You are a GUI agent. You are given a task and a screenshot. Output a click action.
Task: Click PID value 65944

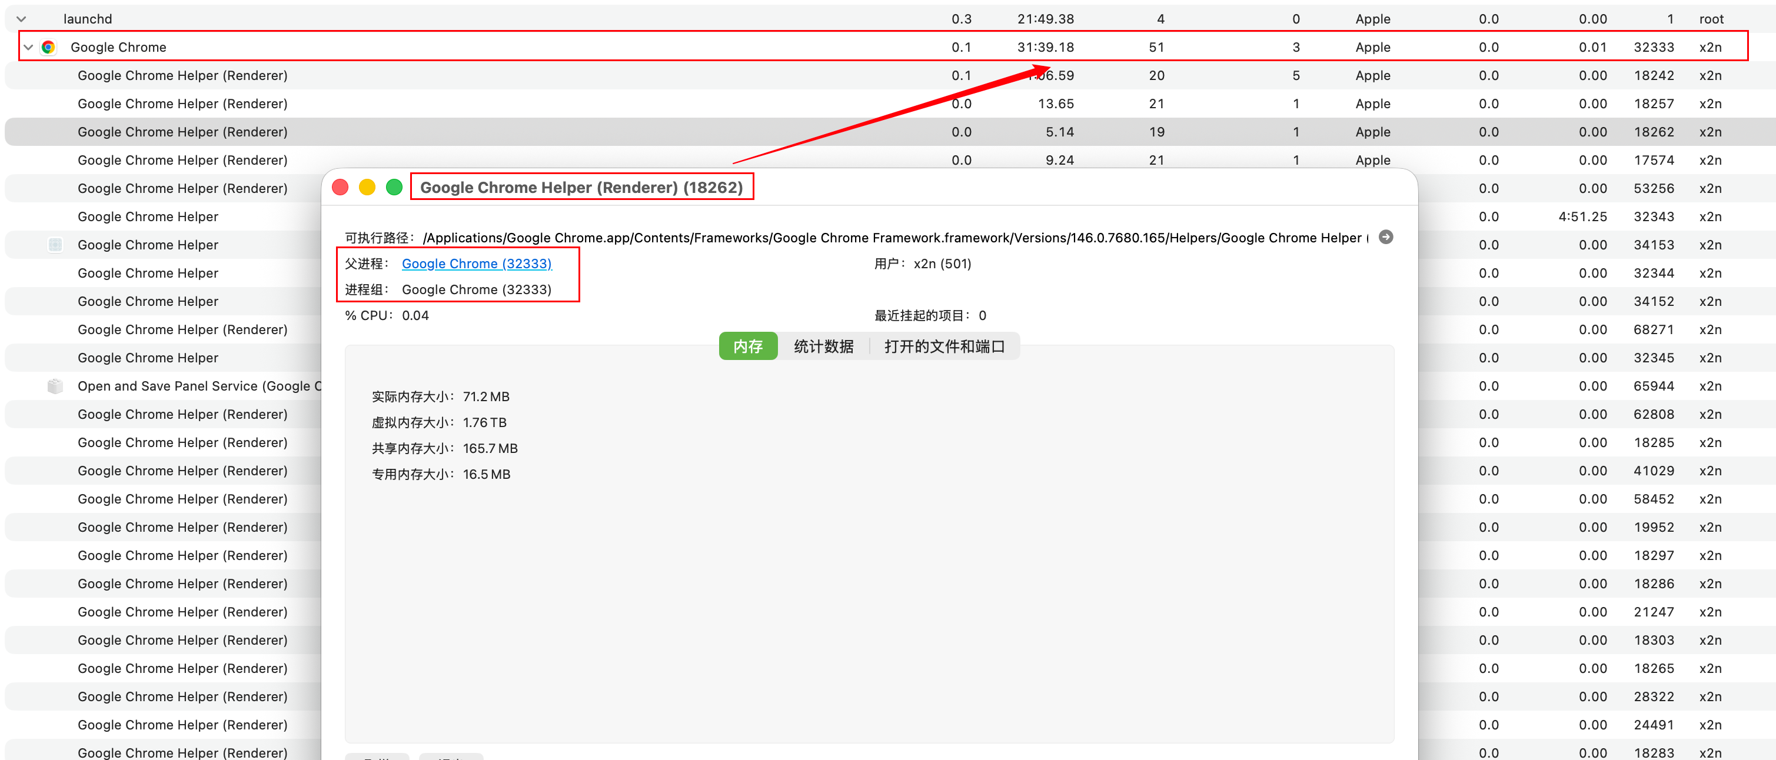pos(1653,386)
